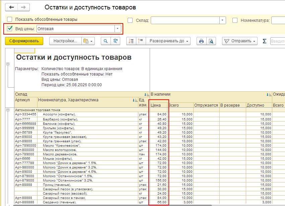Select the Доступно column header
This screenshot has height=206, width=285.
pos(259,105)
